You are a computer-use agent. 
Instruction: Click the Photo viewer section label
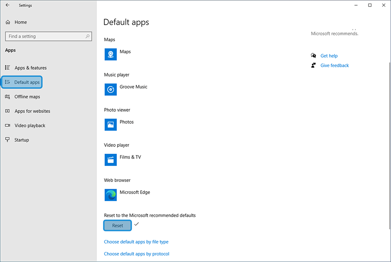117,110
